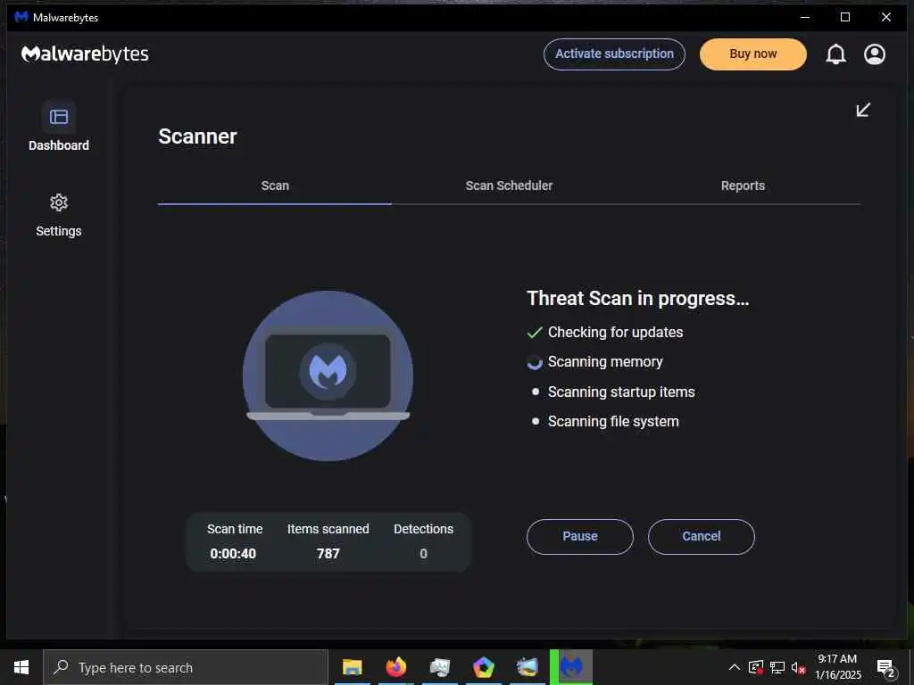Open the Action Center notifications icon
The width and height of the screenshot is (914, 685).
[x=886, y=668]
